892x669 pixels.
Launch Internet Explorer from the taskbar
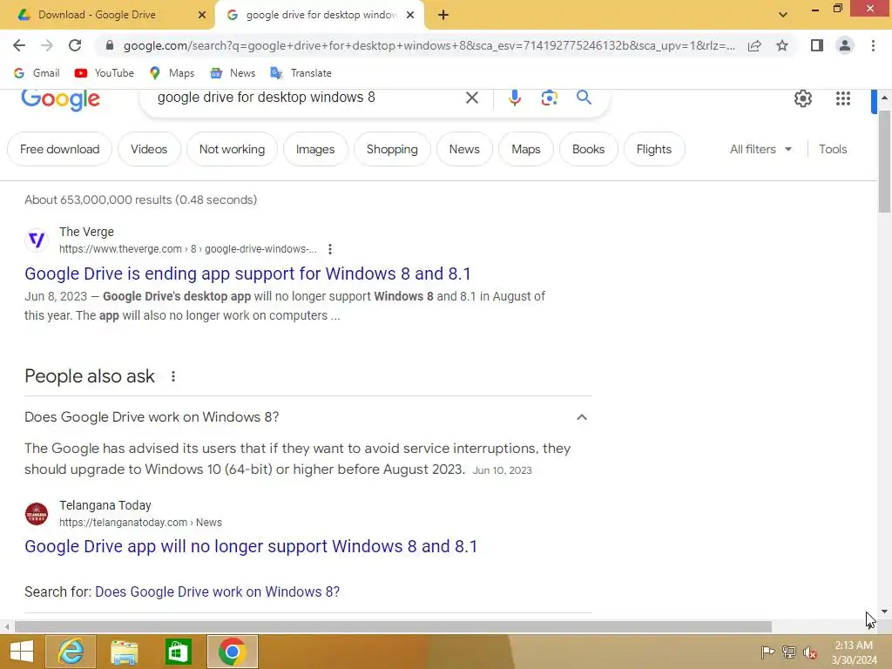pos(71,652)
